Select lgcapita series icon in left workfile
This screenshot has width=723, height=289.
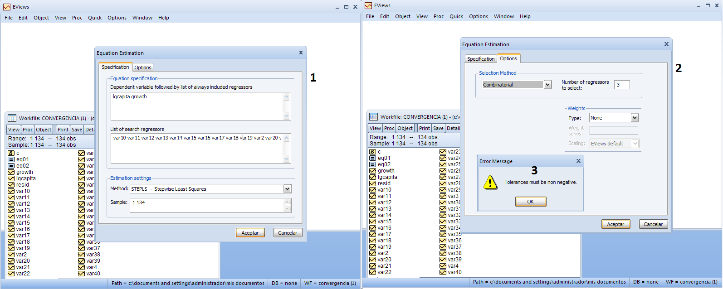(11, 178)
